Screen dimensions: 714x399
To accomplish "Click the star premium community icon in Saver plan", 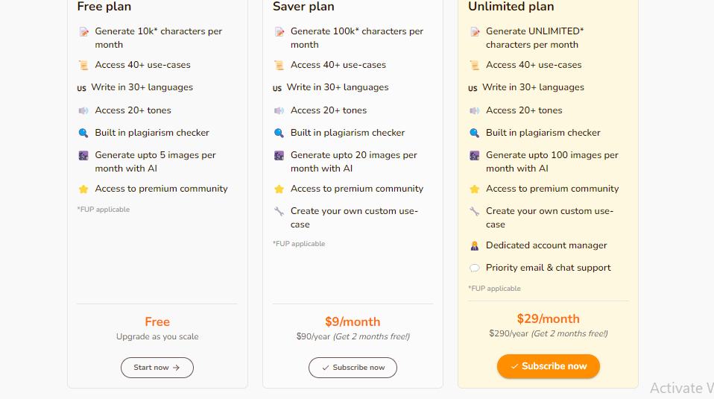I will tap(279, 189).
